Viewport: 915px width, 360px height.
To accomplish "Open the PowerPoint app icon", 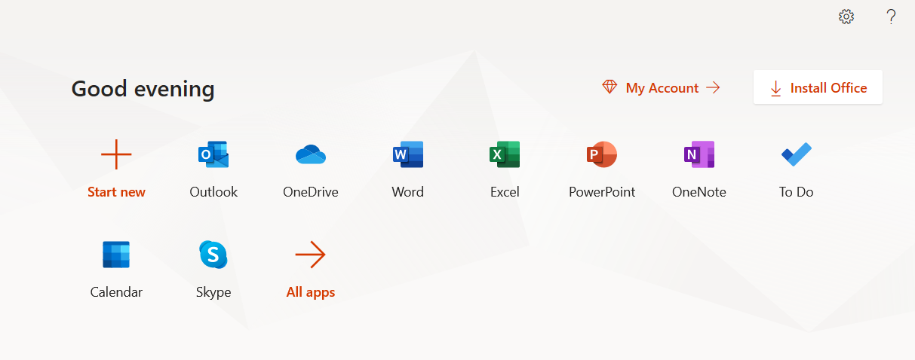I will click(602, 154).
